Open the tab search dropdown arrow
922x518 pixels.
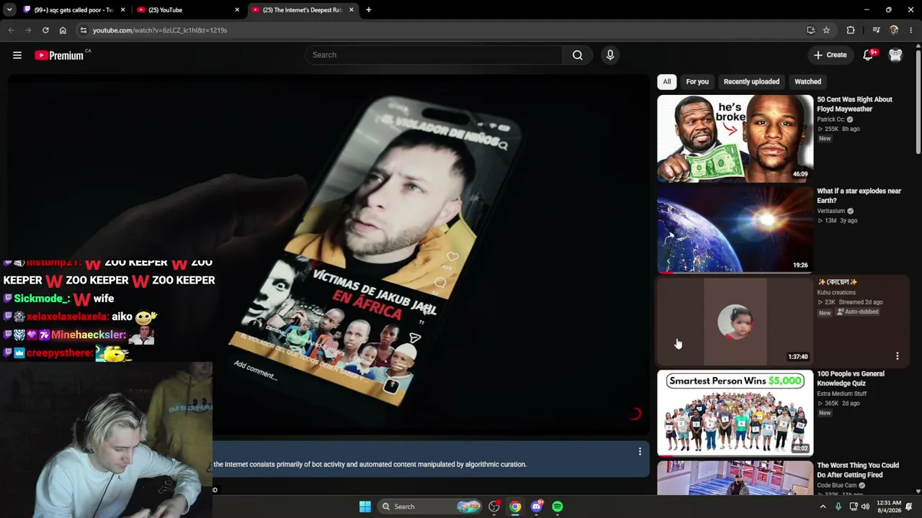(x=9, y=10)
